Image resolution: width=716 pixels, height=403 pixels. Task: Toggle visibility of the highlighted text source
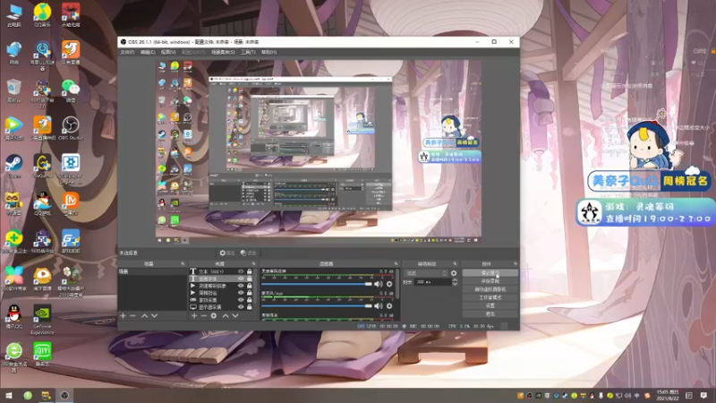(x=241, y=279)
